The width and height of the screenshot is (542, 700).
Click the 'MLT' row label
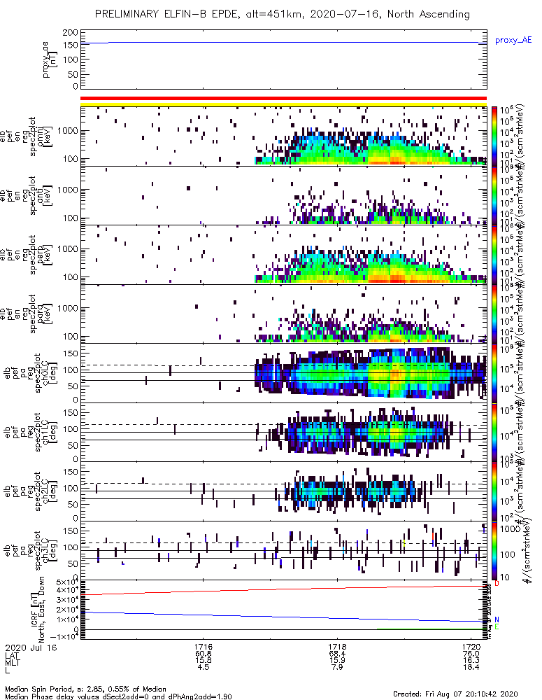pyautogui.click(x=12, y=661)
